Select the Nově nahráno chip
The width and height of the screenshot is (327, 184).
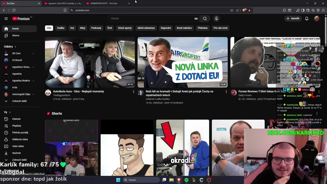184,28
